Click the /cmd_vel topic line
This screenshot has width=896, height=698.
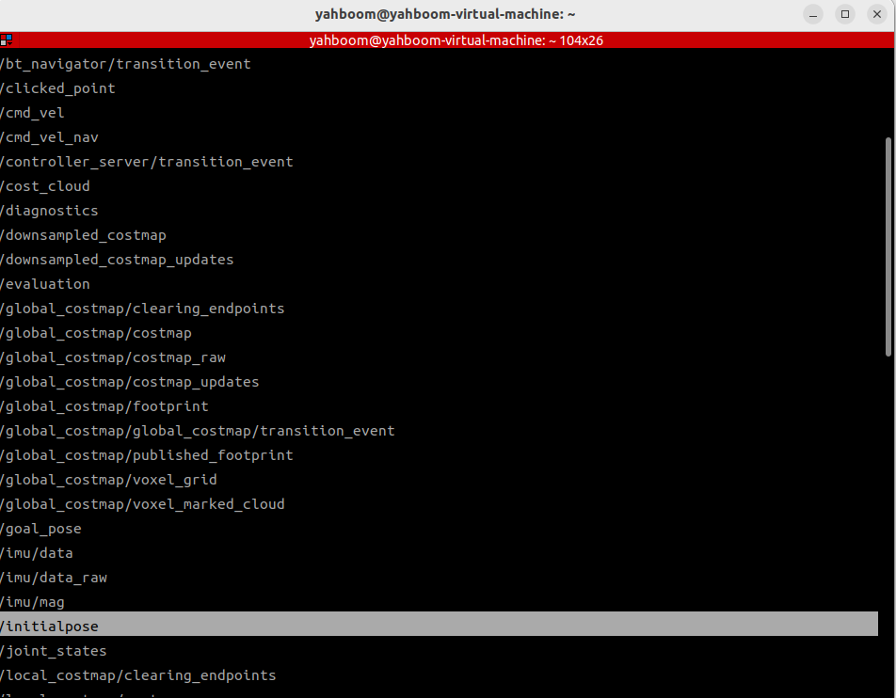point(33,113)
